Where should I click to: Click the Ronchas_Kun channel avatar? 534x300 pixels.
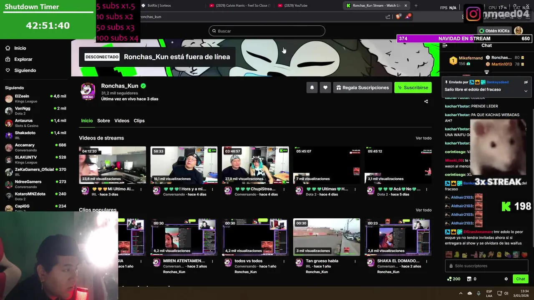click(88, 92)
